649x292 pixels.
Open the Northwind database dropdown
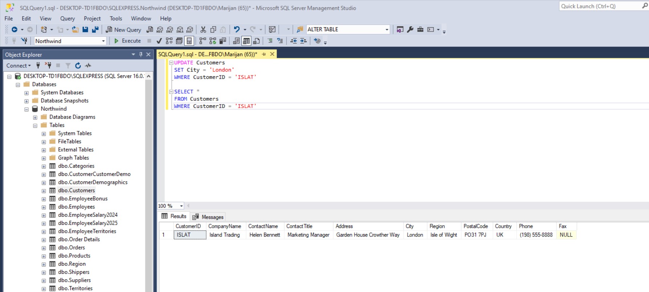103,41
